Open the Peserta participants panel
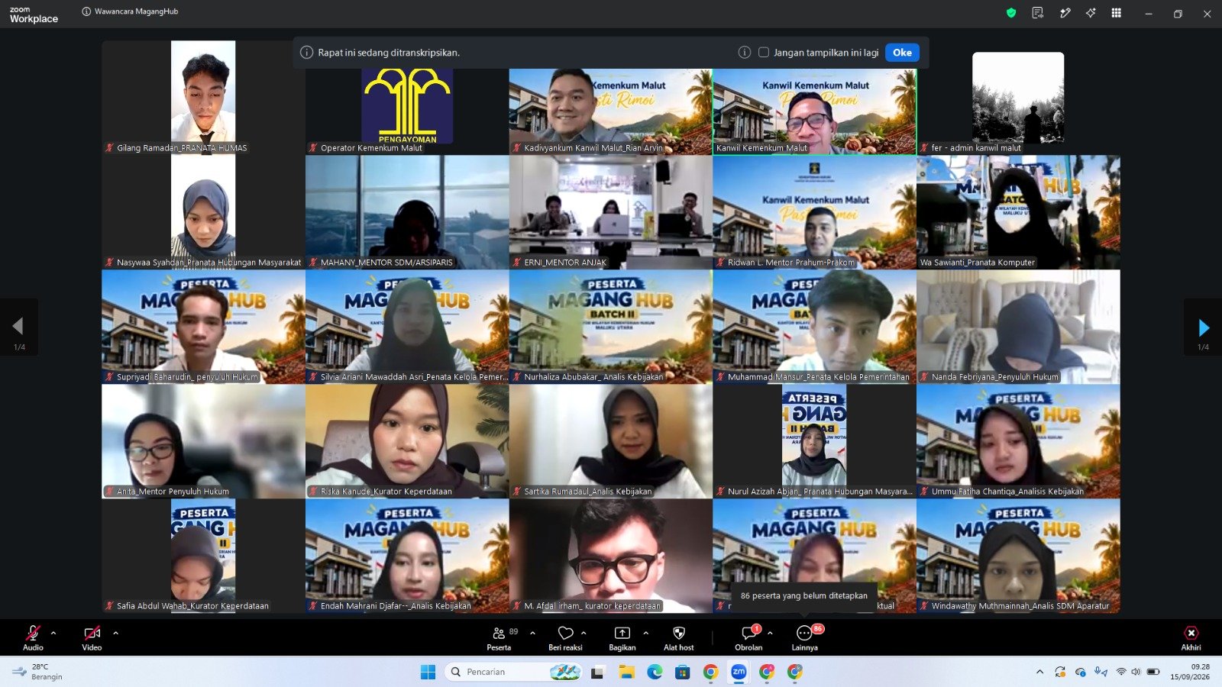Screen dimensions: 1222x687 tap(499, 638)
